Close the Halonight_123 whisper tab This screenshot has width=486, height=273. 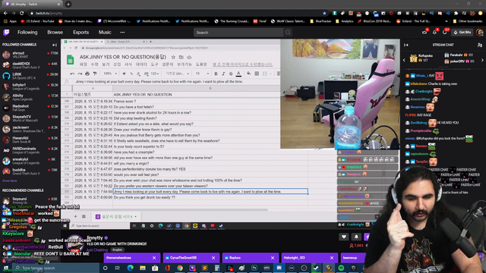point(332,258)
